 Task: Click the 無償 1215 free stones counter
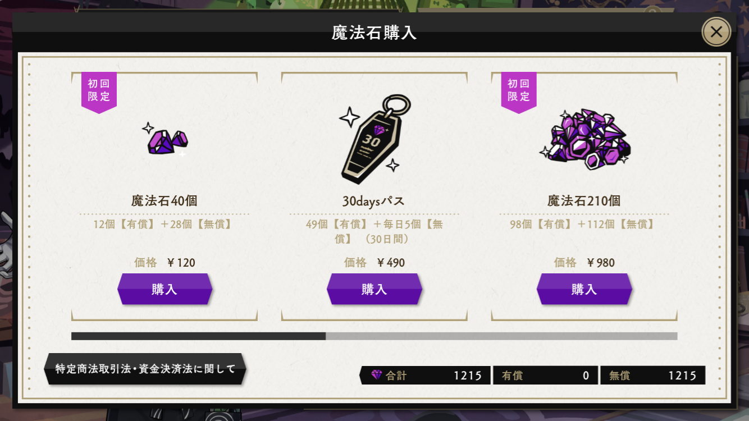pos(653,376)
